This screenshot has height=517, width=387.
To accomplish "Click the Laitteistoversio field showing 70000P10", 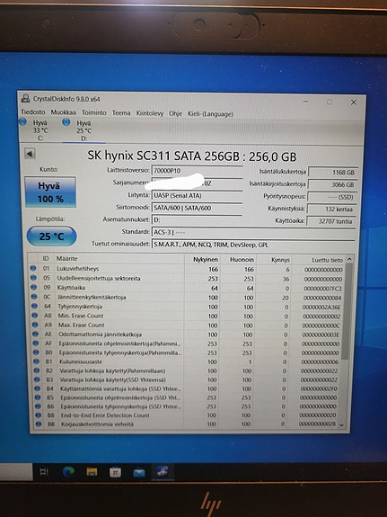I will coord(198,171).
